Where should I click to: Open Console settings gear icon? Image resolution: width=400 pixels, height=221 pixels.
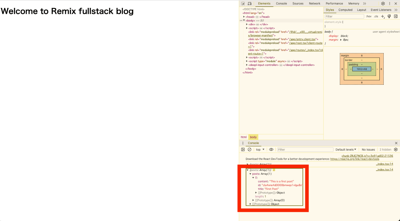click(396, 149)
